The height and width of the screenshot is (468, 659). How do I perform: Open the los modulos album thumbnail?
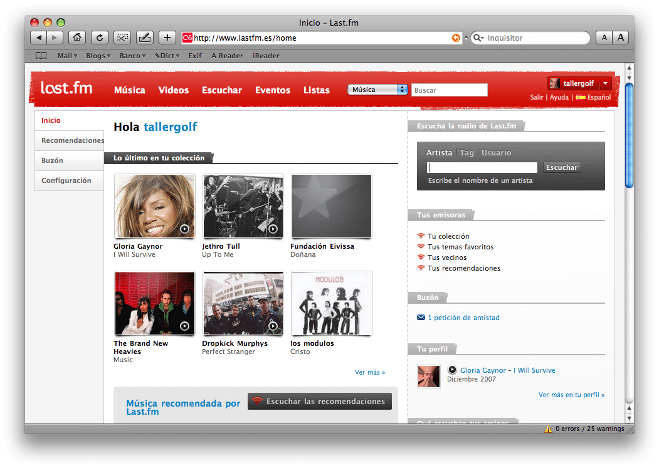pyautogui.click(x=332, y=303)
